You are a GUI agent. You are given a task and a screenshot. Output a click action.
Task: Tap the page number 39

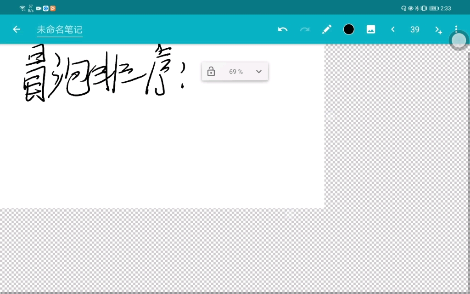(414, 29)
